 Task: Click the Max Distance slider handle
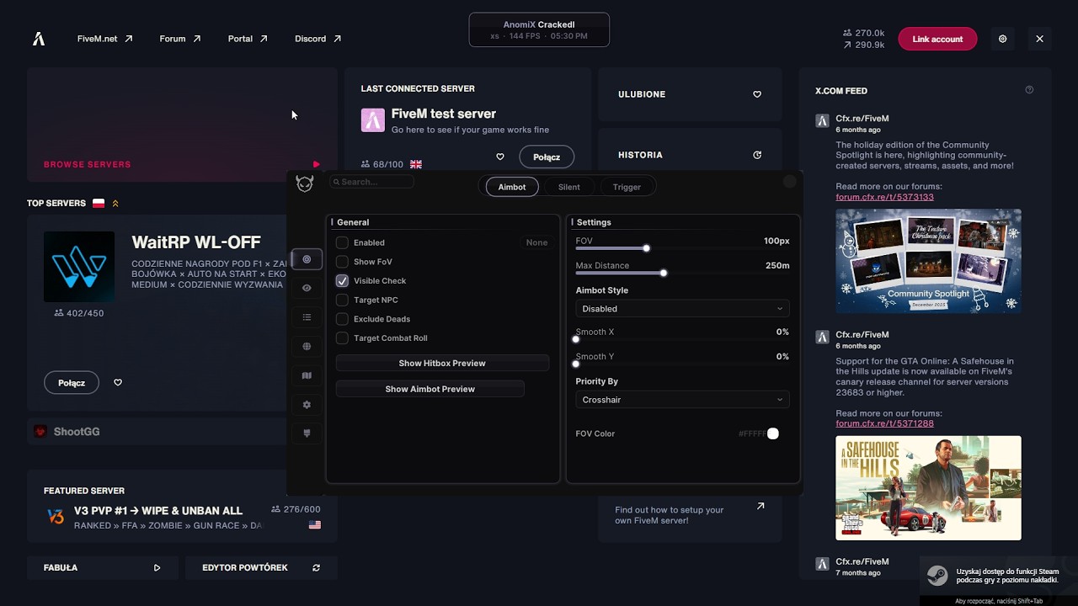[664, 273]
